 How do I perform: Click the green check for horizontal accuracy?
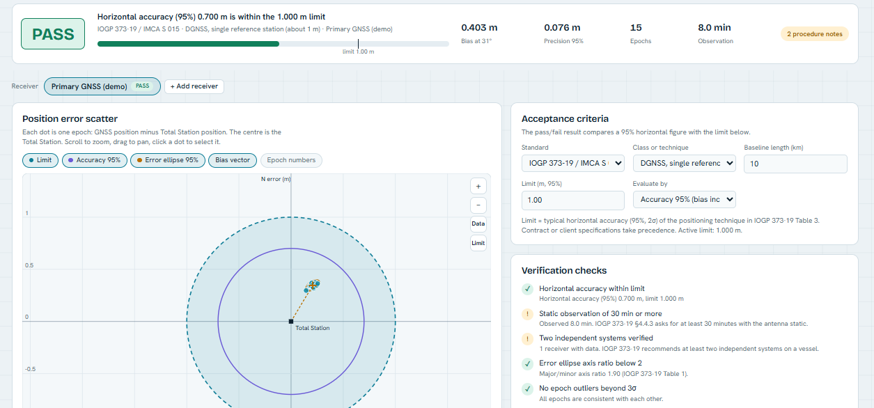pyautogui.click(x=528, y=289)
